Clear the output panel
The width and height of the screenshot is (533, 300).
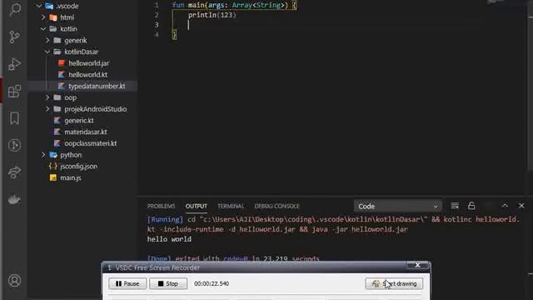[455, 206]
